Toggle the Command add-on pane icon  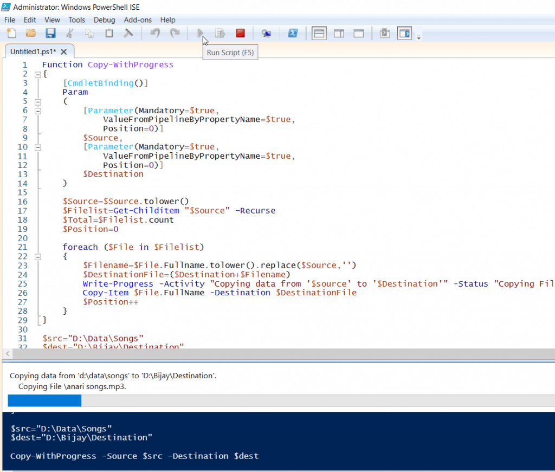pos(404,33)
